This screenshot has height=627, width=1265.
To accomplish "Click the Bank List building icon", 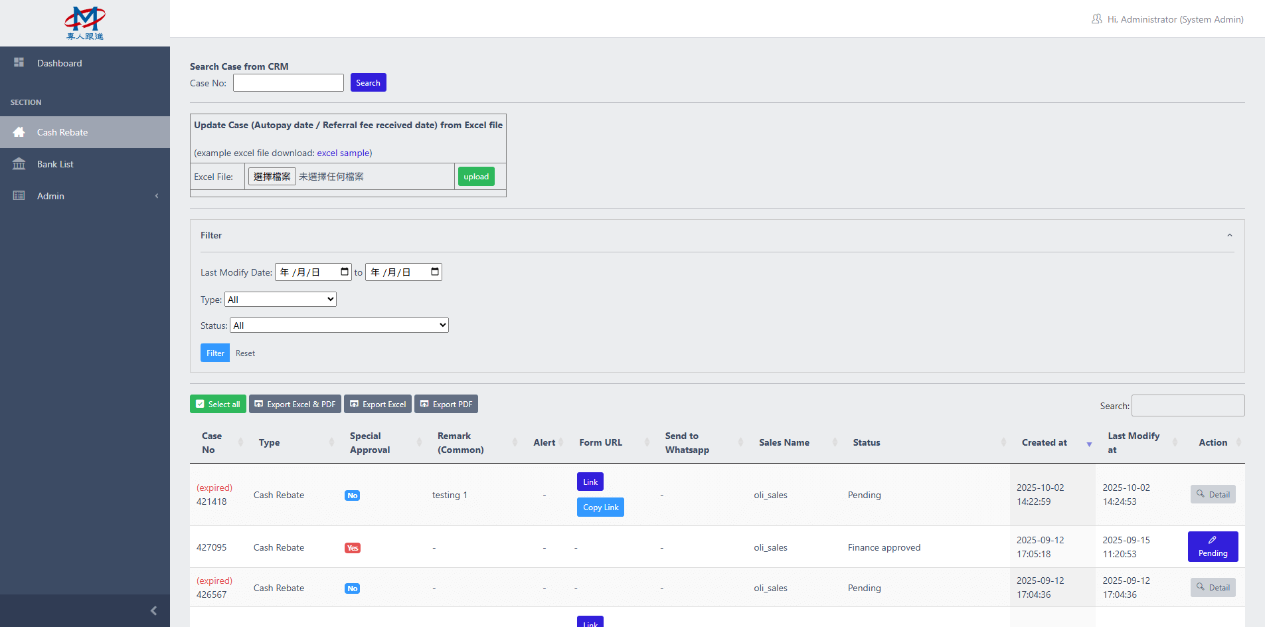I will [x=19, y=164].
